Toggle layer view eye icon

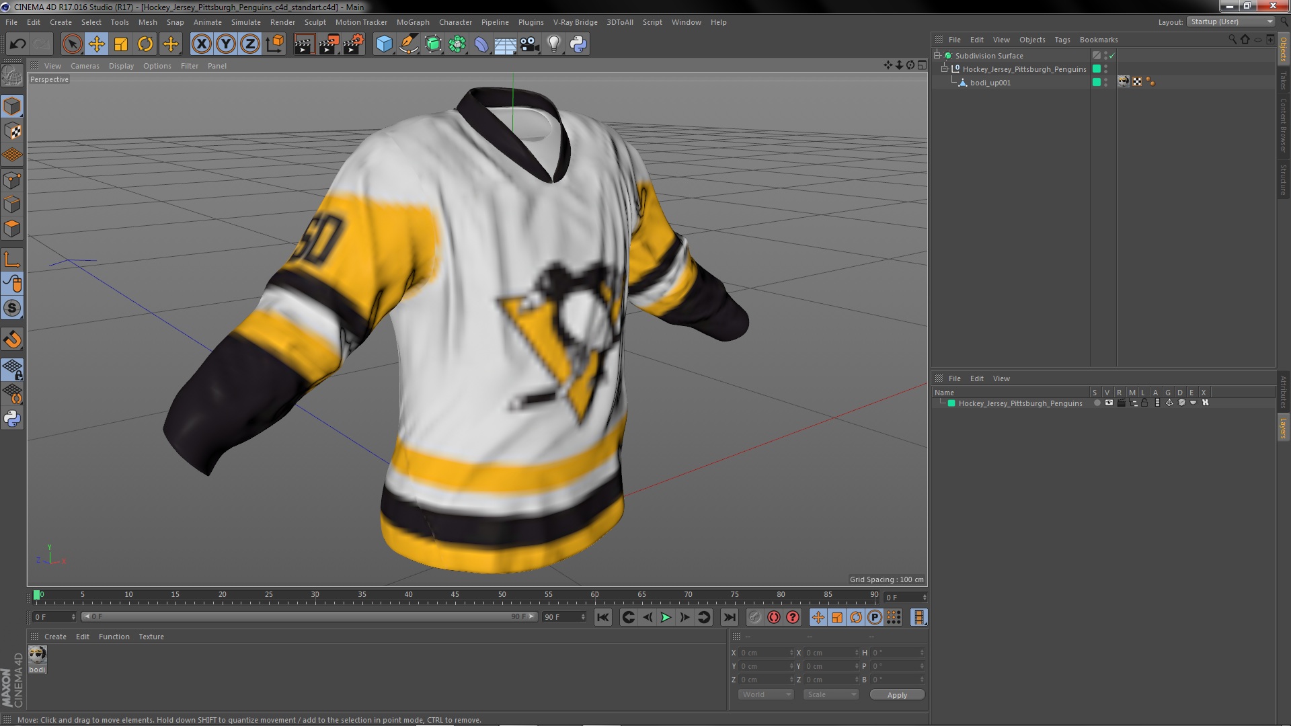pyautogui.click(x=1109, y=403)
